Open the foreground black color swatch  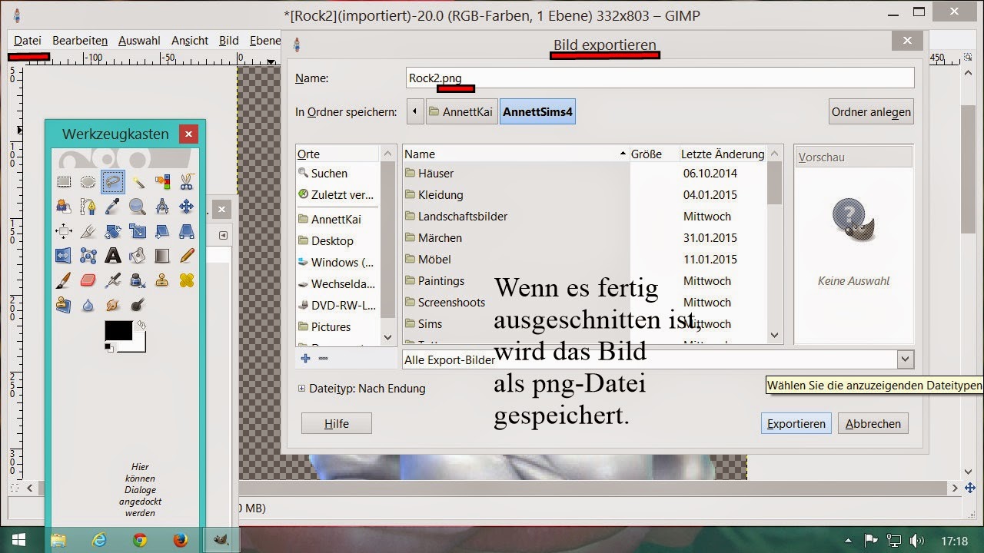(118, 330)
